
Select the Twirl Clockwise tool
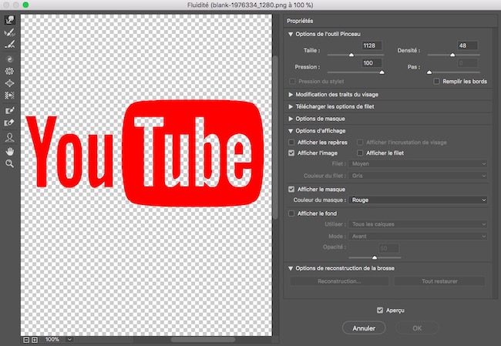coord(9,59)
